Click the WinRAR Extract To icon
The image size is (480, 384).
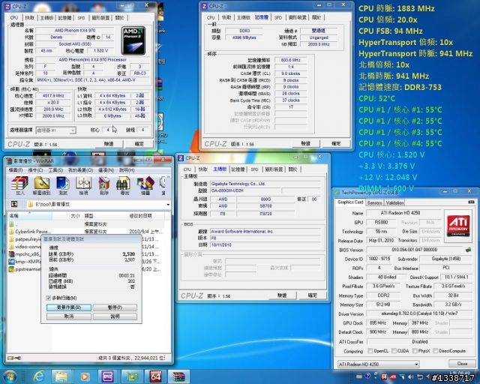click(x=42, y=184)
